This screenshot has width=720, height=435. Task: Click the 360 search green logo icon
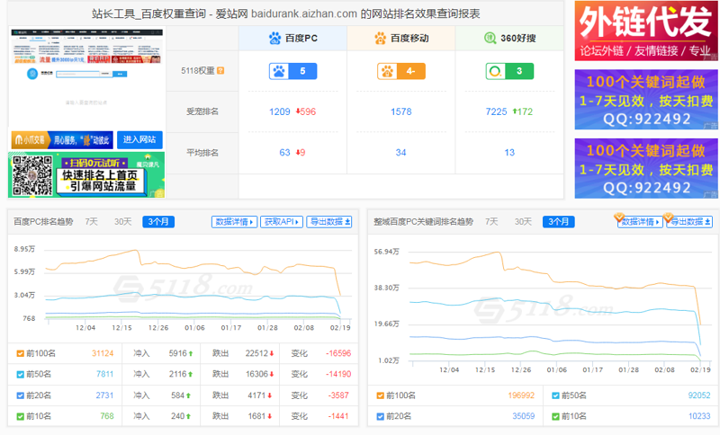(490, 38)
